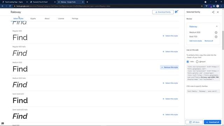Switch to Travel Landing Page Figma tab
The image size is (224, 126).
(x=14, y=2)
